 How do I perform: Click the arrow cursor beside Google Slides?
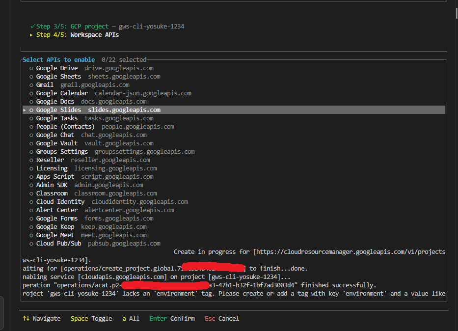pos(25,110)
